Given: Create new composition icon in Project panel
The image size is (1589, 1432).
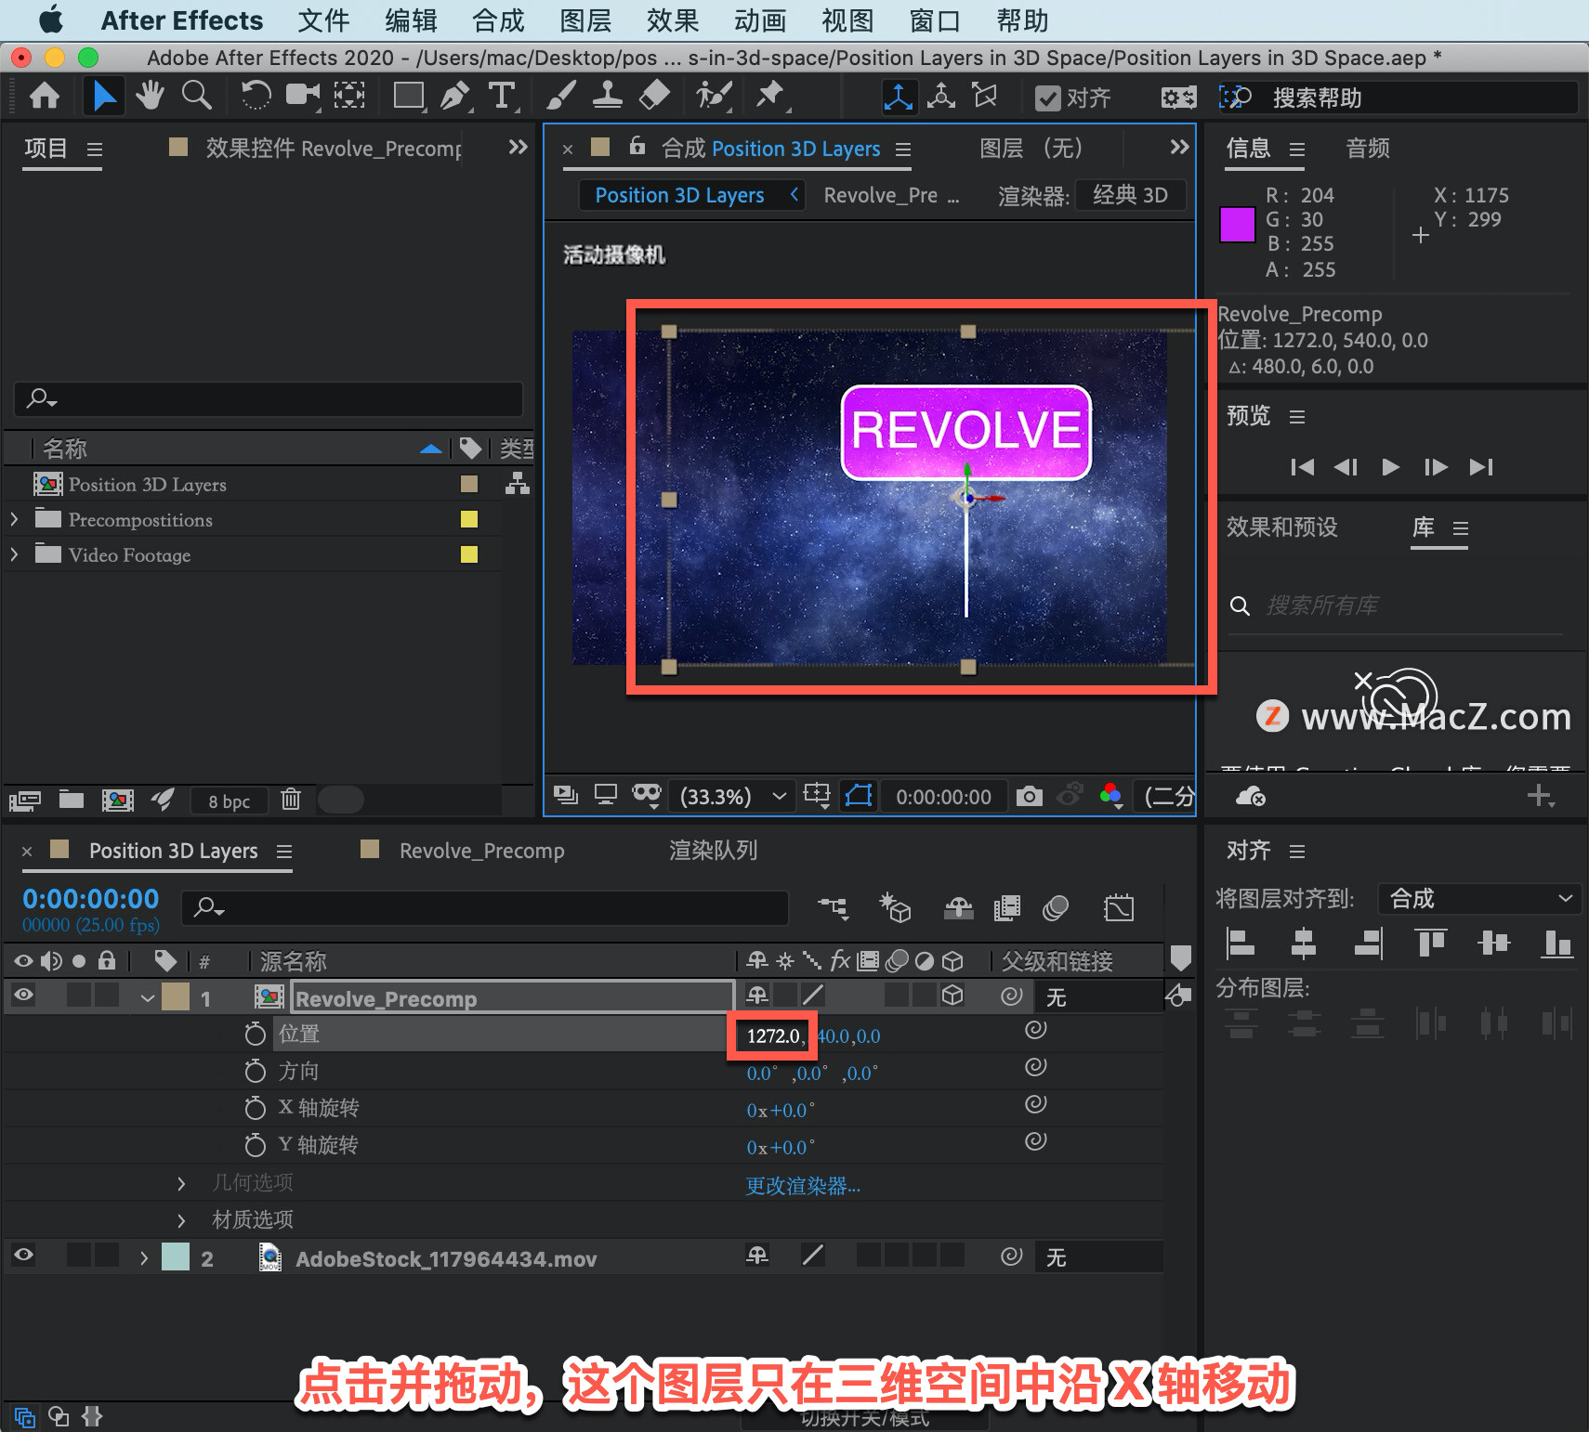Looking at the screenshot, I should (117, 800).
